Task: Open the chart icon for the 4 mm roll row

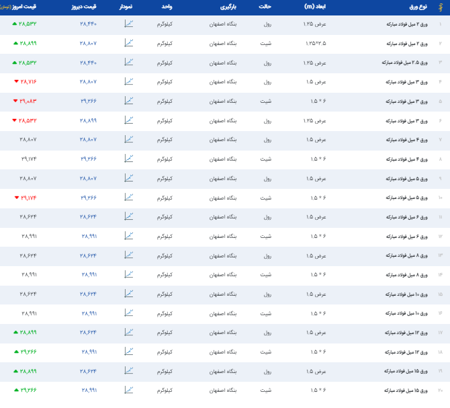Action: pyautogui.click(x=129, y=140)
